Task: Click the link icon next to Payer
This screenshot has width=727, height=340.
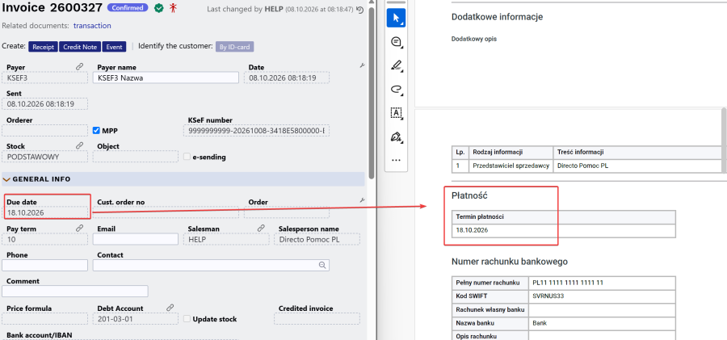Action: [80, 67]
